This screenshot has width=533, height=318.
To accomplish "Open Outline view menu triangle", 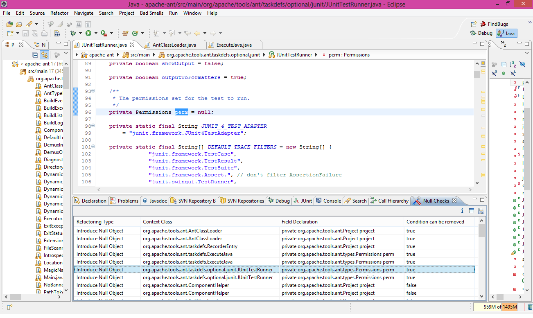I will coord(527,53).
